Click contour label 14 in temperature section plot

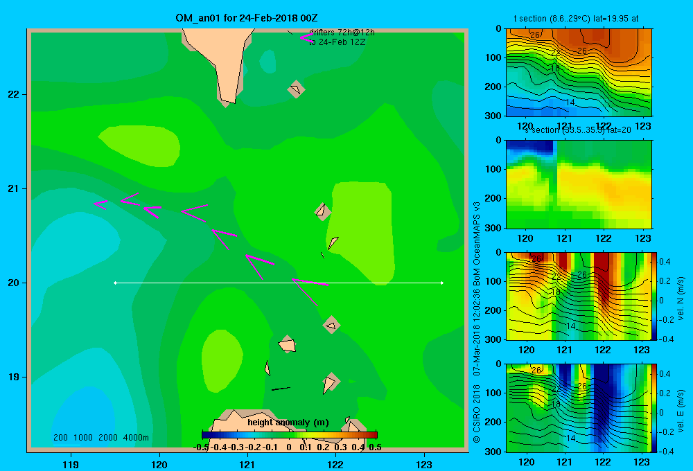[570, 102]
